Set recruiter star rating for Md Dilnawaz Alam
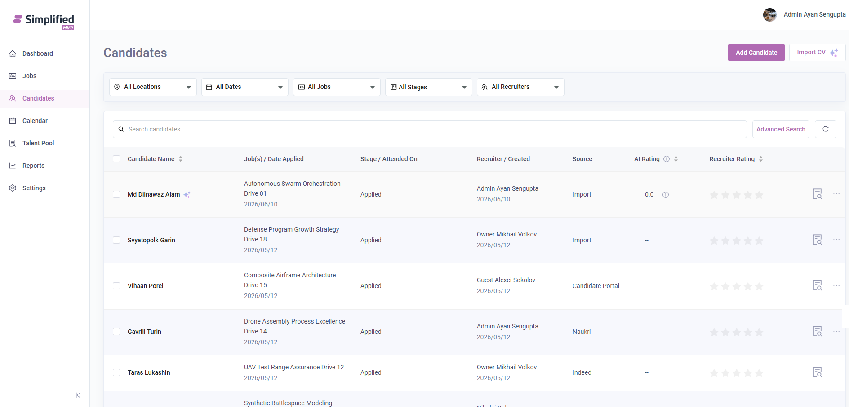Viewport: 849px width, 407px height. point(737,195)
